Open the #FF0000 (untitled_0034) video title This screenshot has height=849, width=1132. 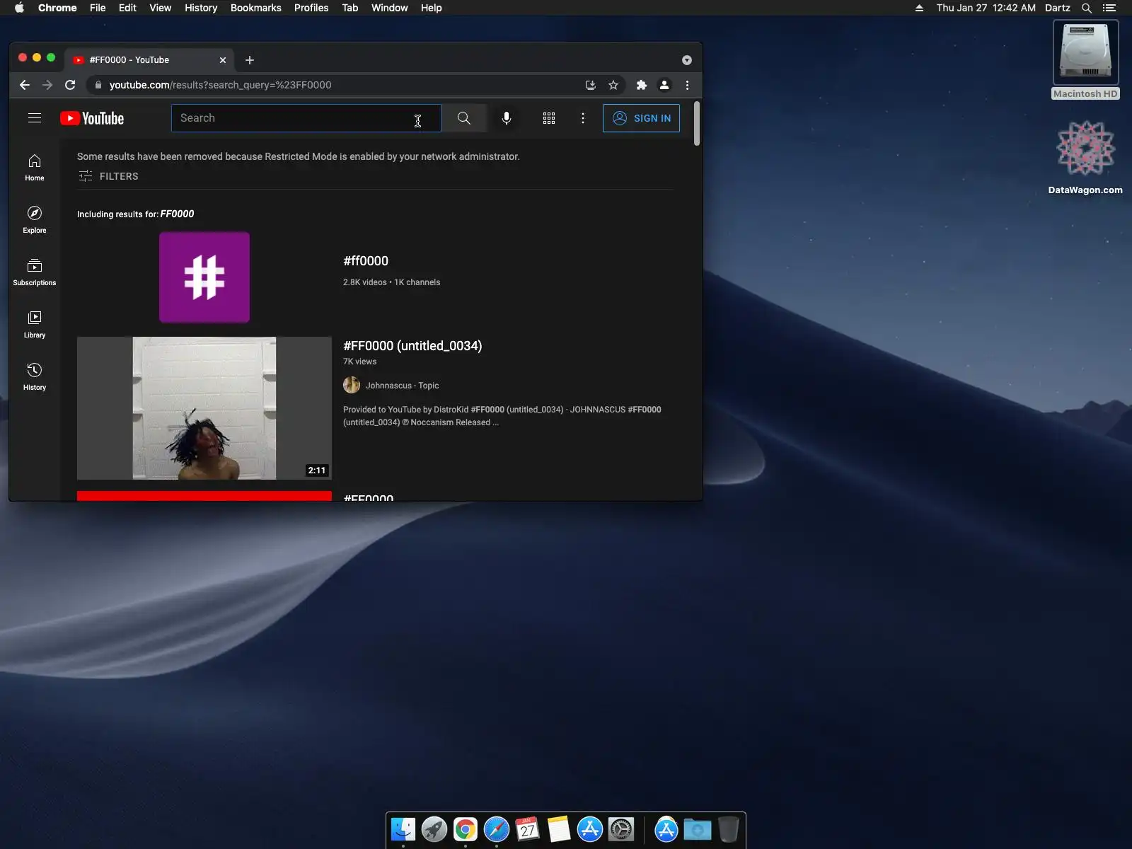tap(412, 346)
